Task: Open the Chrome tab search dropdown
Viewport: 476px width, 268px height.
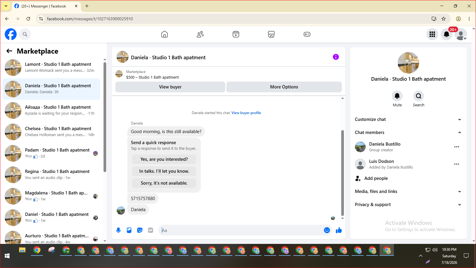Action: [6, 6]
